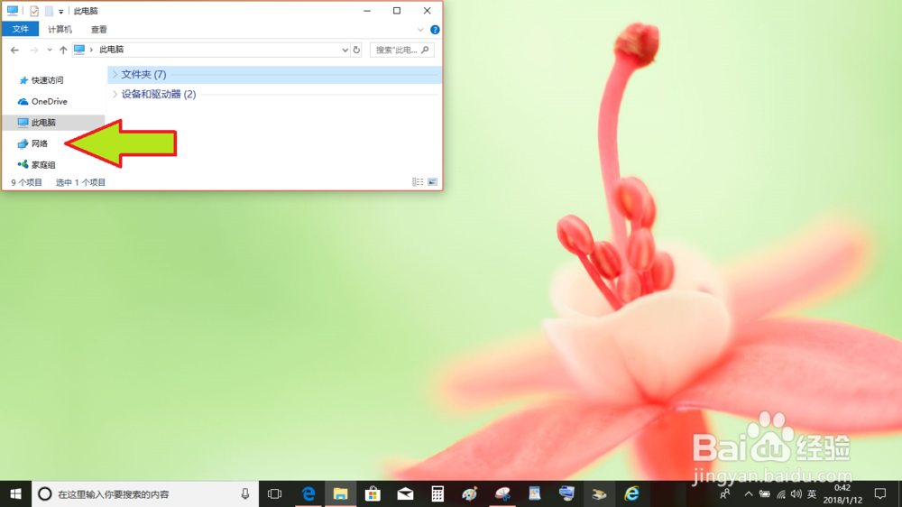Switch to details view icon
Image resolution: width=902 pixels, height=507 pixels.
[418, 182]
